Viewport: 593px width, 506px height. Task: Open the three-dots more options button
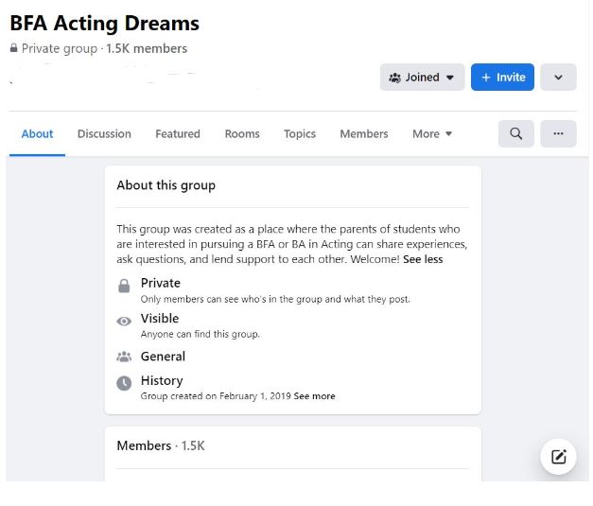[558, 133]
